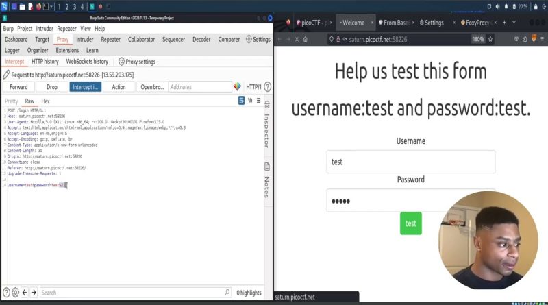Open the Burp menu
This screenshot has height=305, width=548.
point(8,29)
